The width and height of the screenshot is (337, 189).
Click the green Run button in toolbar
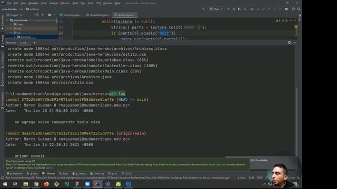point(229,9)
